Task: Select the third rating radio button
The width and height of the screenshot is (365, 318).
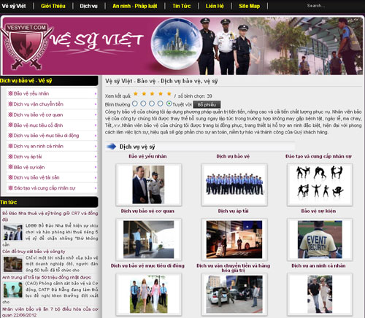Action: tap(152, 104)
